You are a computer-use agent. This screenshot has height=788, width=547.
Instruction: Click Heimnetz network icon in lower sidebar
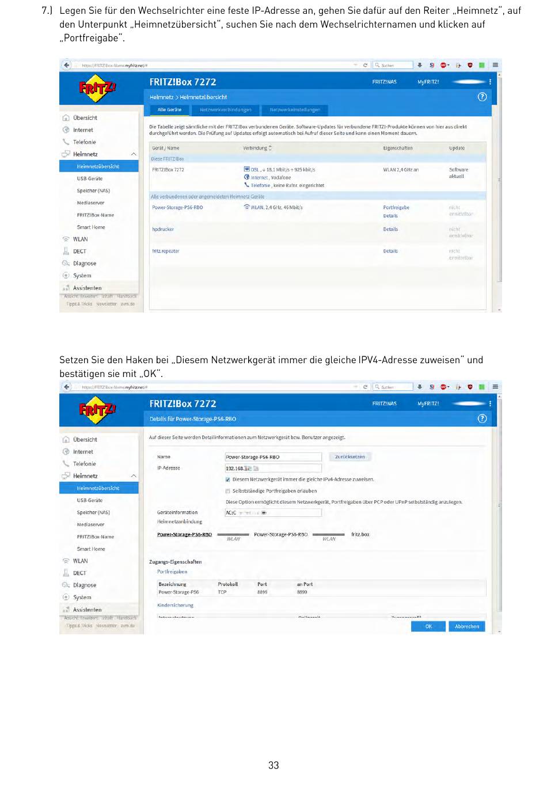(66, 475)
